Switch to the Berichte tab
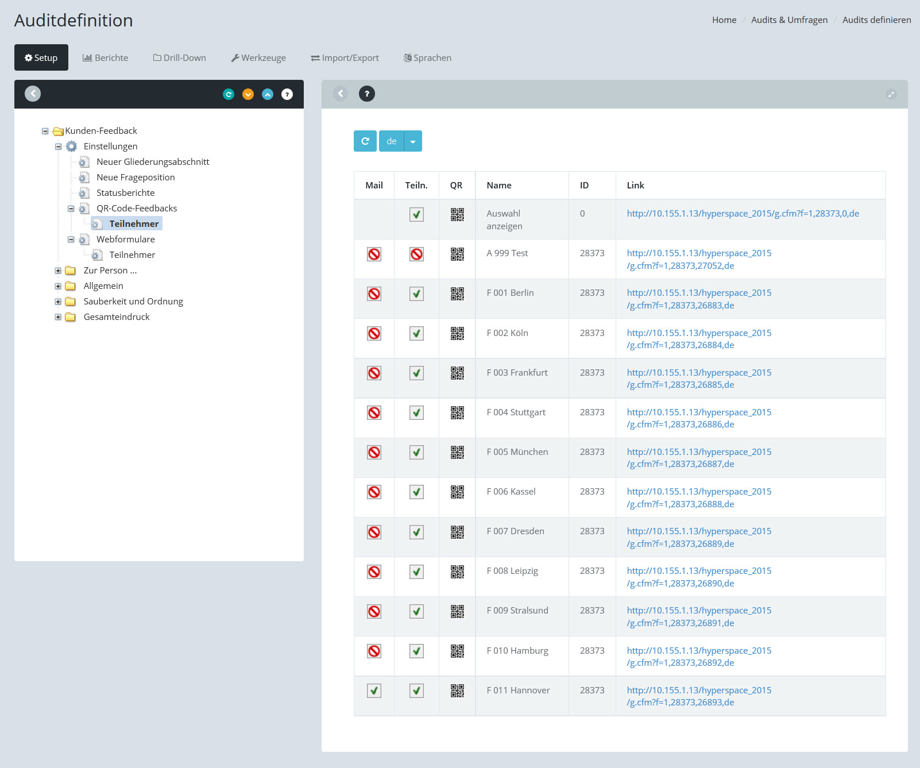The width and height of the screenshot is (920, 768). [106, 58]
